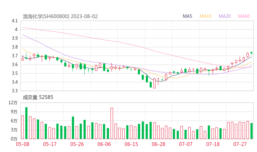Click the 07-27 date label
This screenshot has height=152, width=257.
[x=240, y=144]
